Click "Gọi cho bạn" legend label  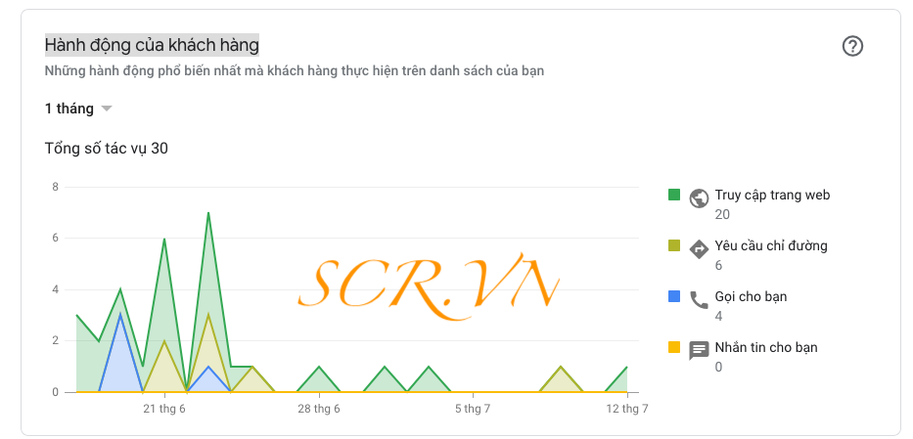pos(751,296)
